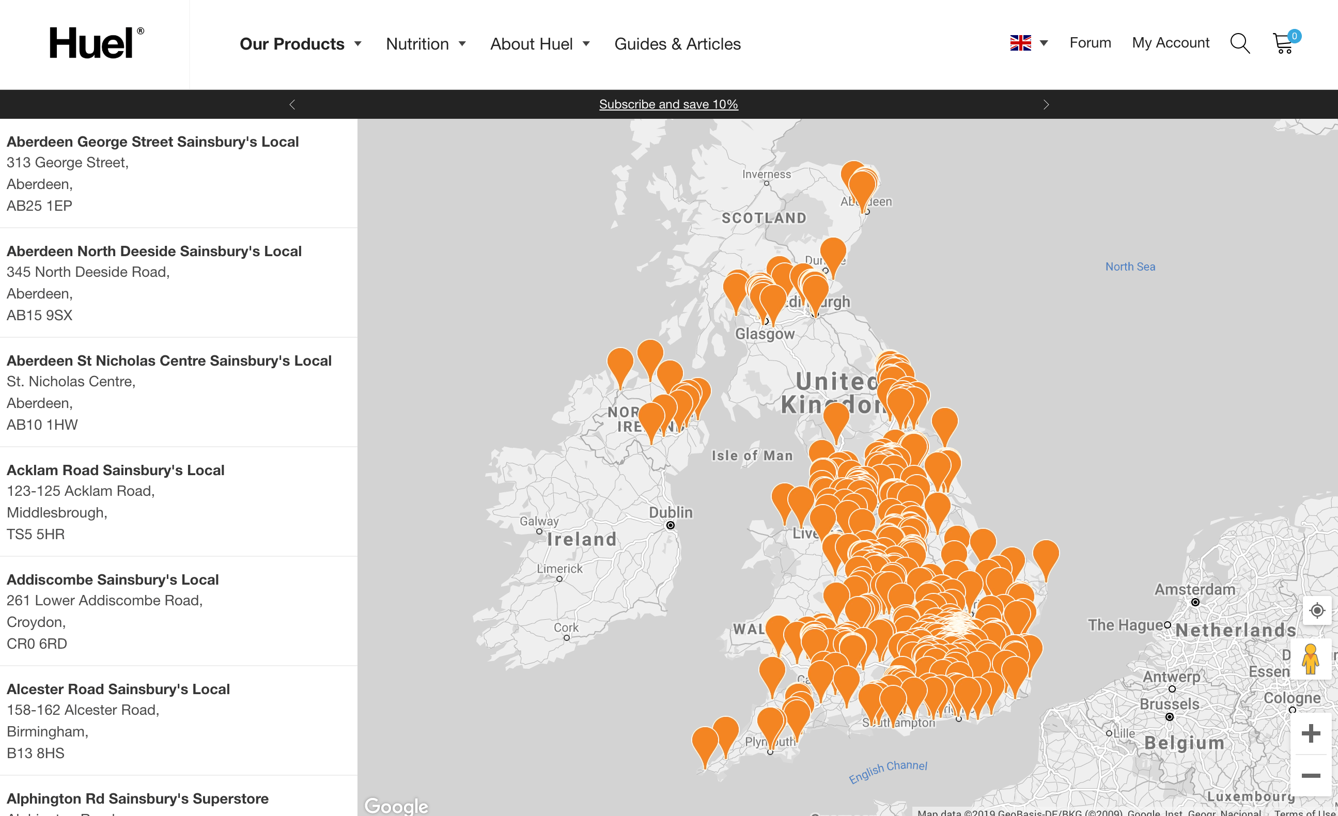Show previous announcement with left chevron
Image resolution: width=1338 pixels, height=816 pixels.
[292, 104]
